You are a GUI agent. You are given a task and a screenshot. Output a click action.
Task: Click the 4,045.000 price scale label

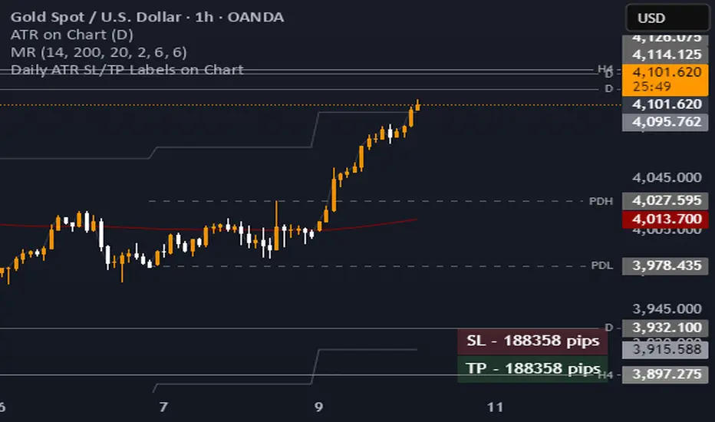[x=666, y=178]
